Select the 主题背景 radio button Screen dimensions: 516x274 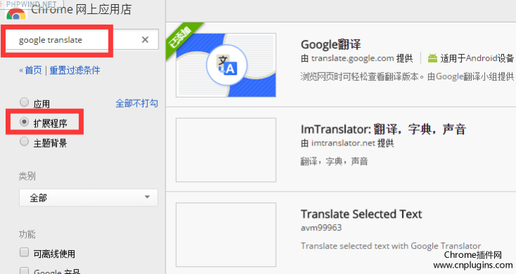click(24, 142)
